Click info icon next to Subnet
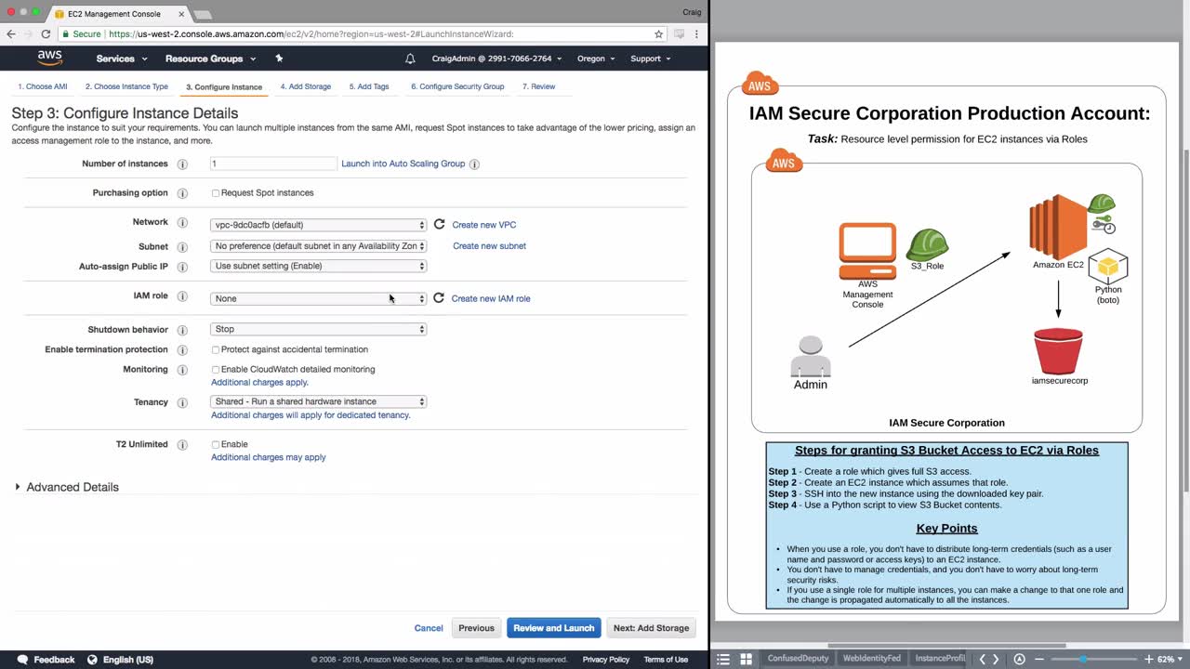Image resolution: width=1190 pixels, height=669 pixels. tap(182, 247)
